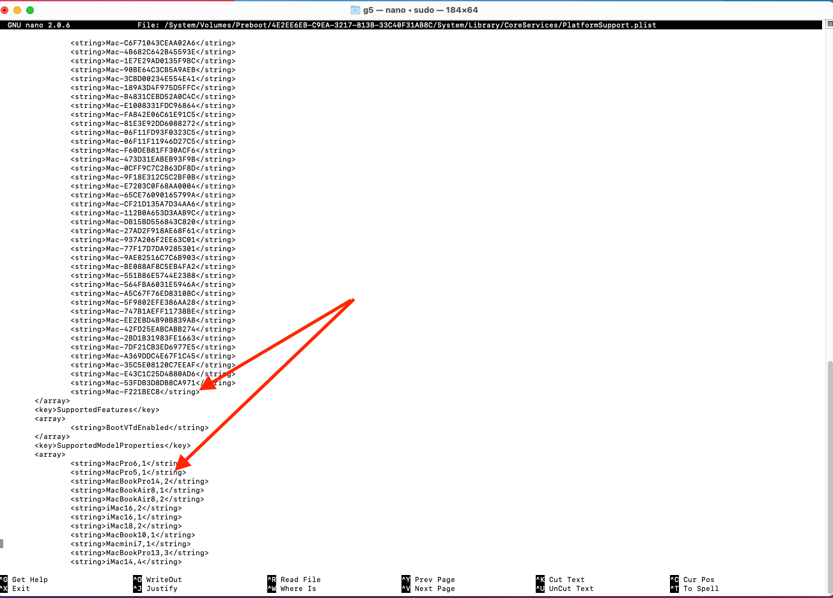The width and height of the screenshot is (833, 598).
Task: Click the ^K Cut Text shortcut
Action: tap(561, 579)
